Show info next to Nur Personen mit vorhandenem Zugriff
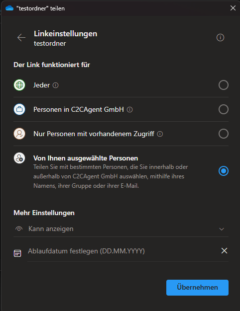Image resolution: width=240 pixels, height=311 pixels. [x=160, y=134]
